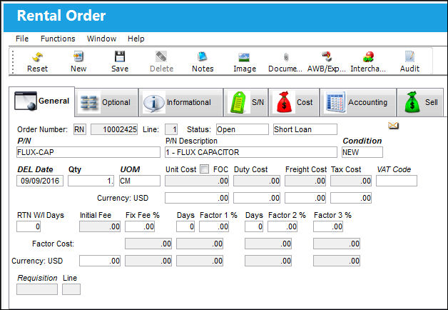Screen dimensions: 448x310
Task: Open the Help menu
Action: point(136,39)
